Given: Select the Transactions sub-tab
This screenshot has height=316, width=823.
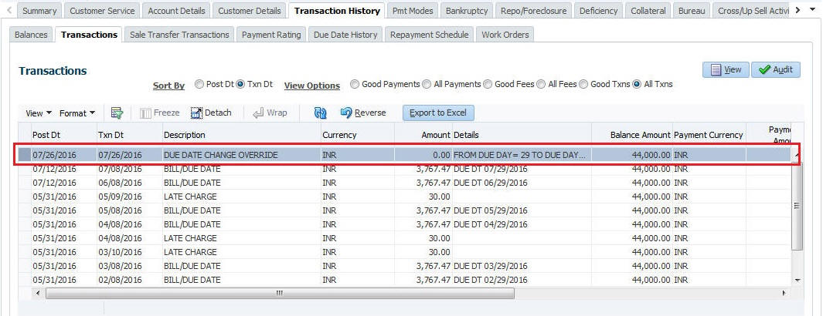Looking at the screenshot, I should coord(89,35).
